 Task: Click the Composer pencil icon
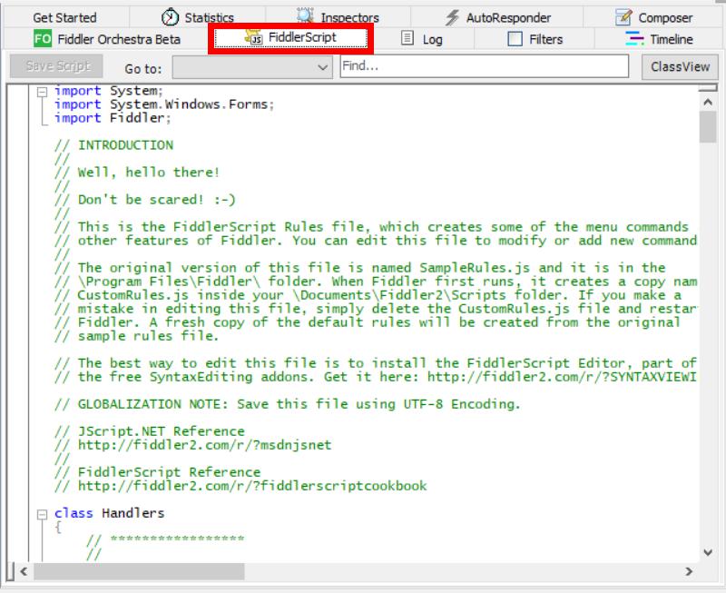click(622, 15)
